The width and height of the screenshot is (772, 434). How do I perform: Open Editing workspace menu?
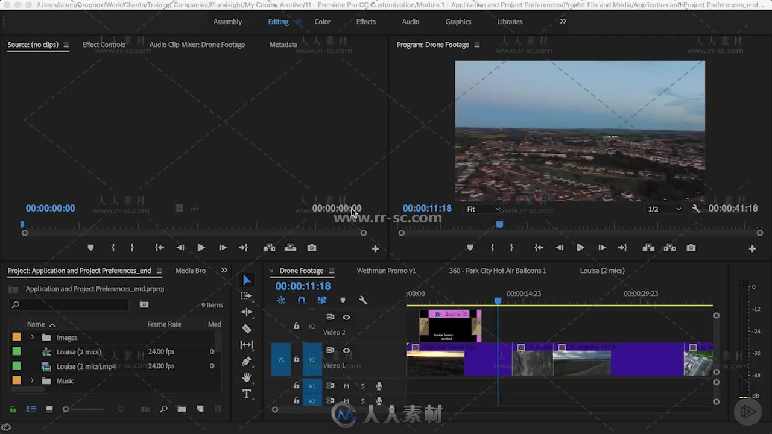(298, 22)
